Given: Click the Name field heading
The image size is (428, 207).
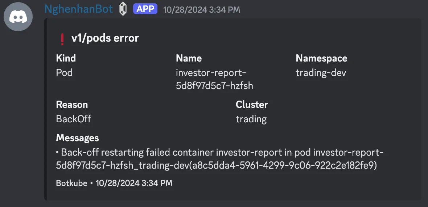Looking at the screenshot, I should coord(189,58).
